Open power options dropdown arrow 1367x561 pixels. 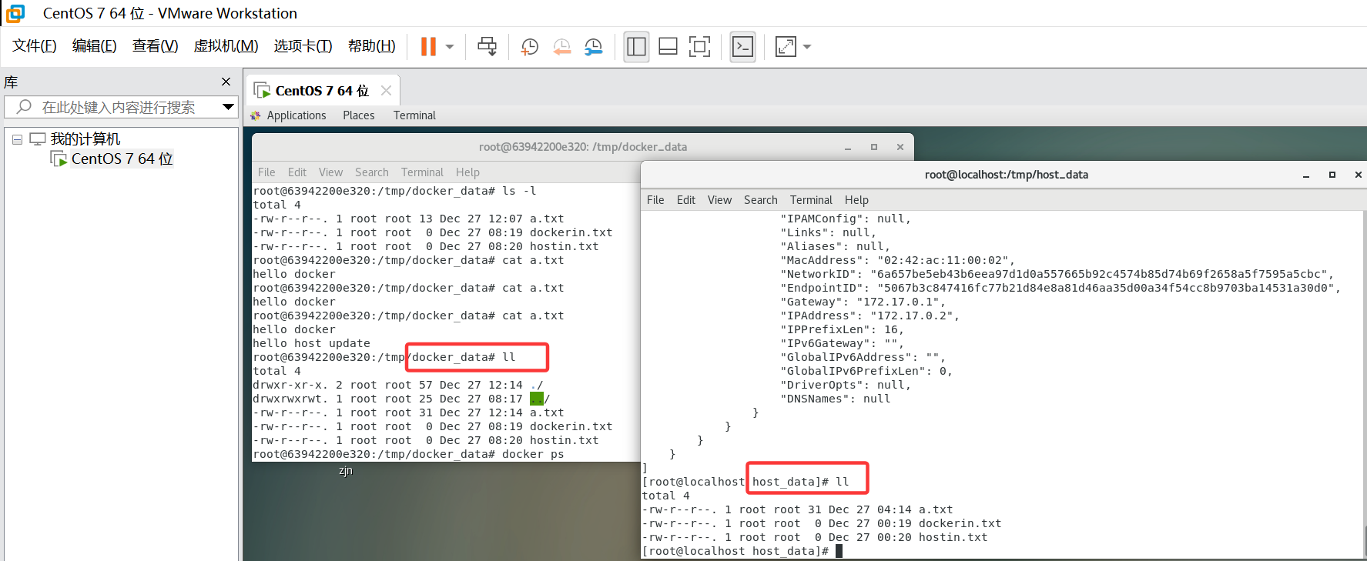point(450,47)
